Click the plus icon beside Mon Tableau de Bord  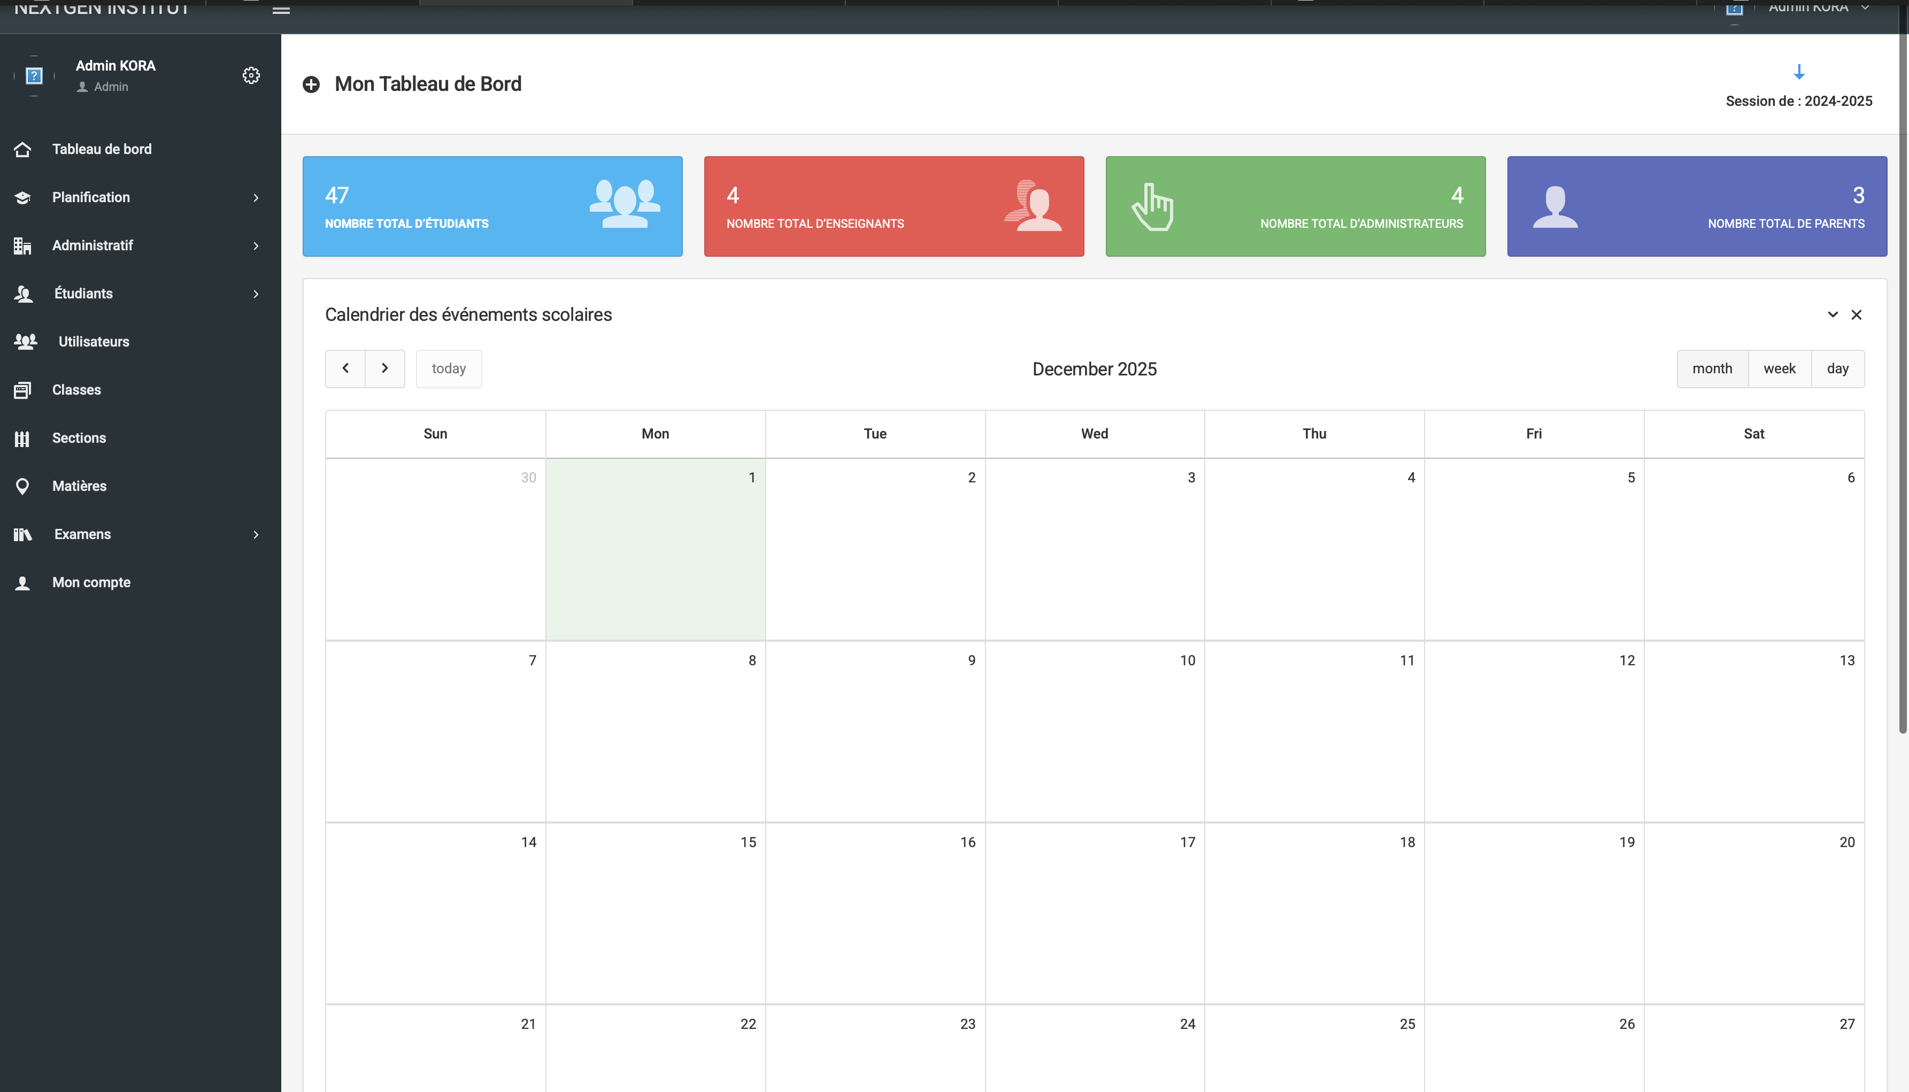311,84
